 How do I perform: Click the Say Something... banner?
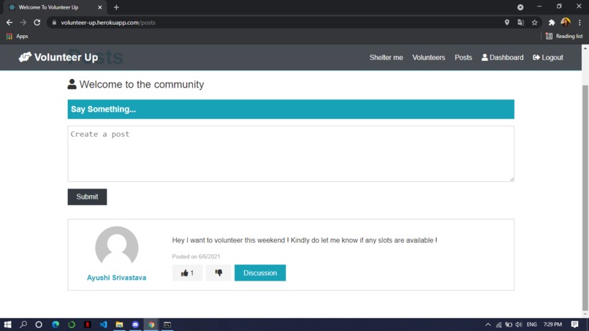[x=291, y=110]
